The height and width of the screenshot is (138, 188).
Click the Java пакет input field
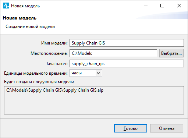coord(127,64)
